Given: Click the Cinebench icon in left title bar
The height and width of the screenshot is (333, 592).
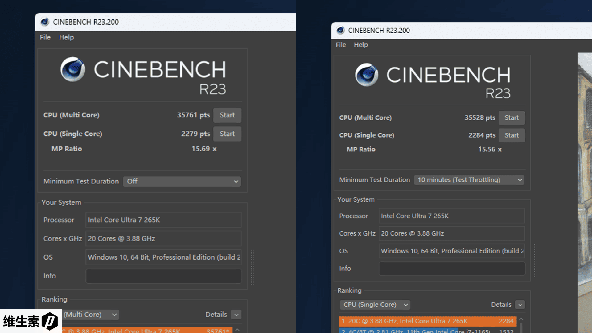Looking at the screenshot, I should 45,22.
